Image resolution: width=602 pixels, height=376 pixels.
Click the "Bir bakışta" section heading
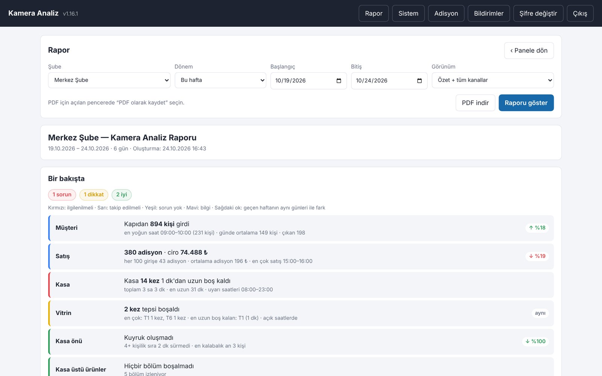[66, 179]
